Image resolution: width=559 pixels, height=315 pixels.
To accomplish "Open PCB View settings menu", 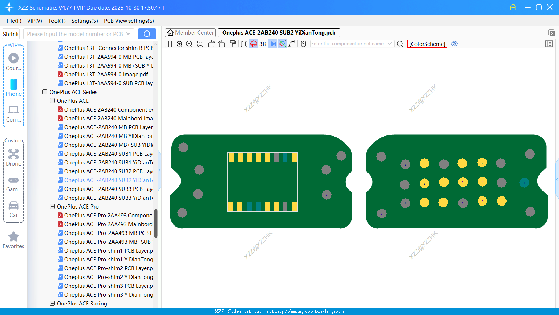I will pyautogui.click(x=129, y=21).
